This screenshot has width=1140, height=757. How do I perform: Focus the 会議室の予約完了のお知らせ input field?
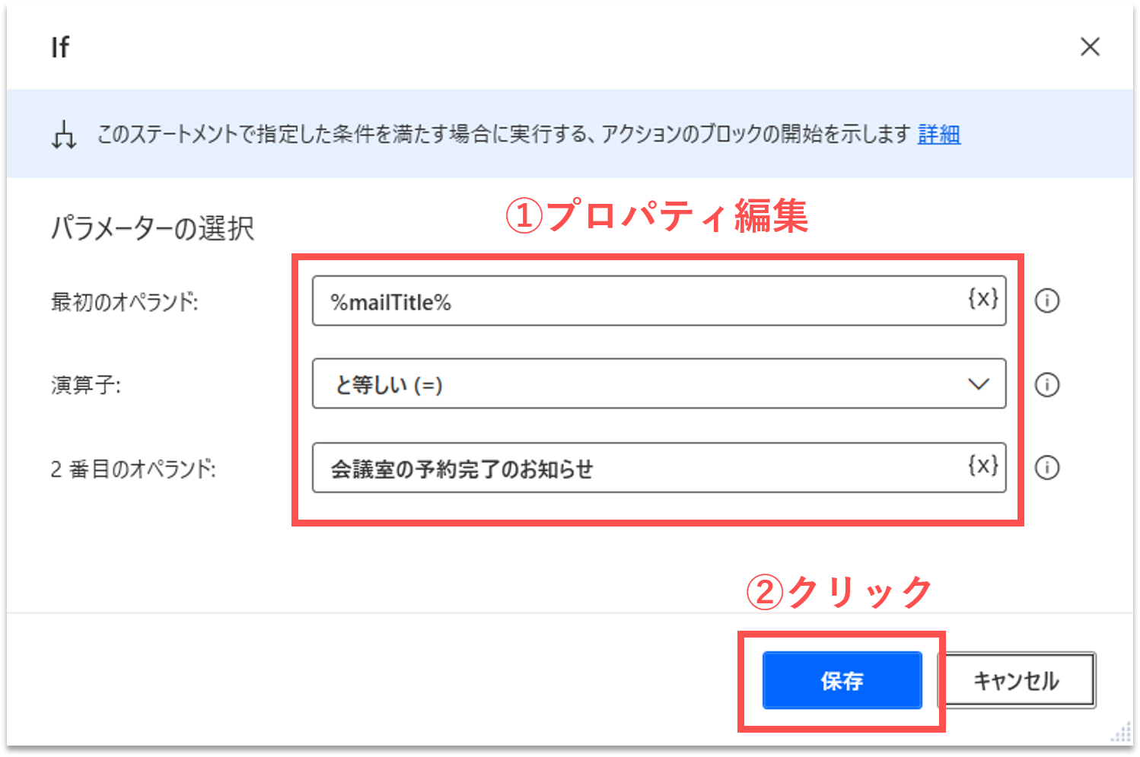coord(639,469)
